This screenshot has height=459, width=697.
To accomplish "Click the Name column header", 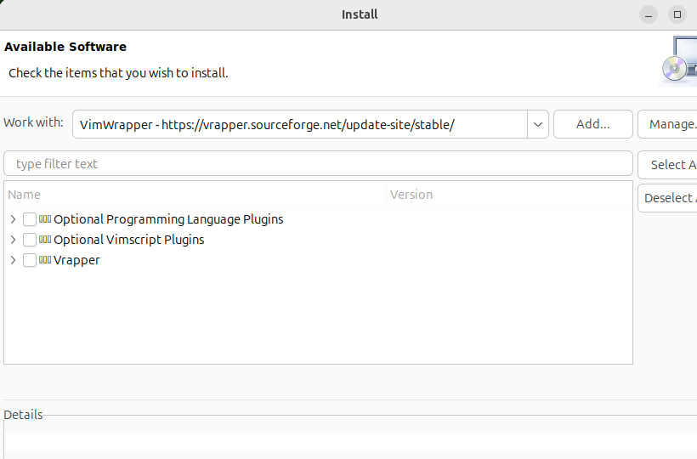I will 195,195.
